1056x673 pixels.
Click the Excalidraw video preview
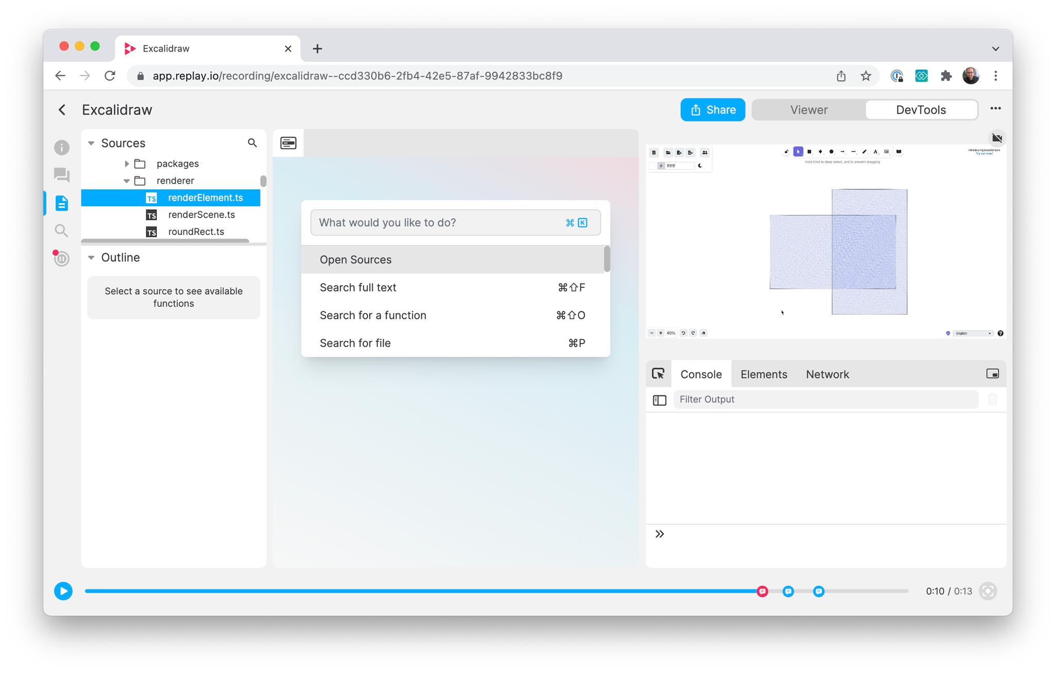826,241
